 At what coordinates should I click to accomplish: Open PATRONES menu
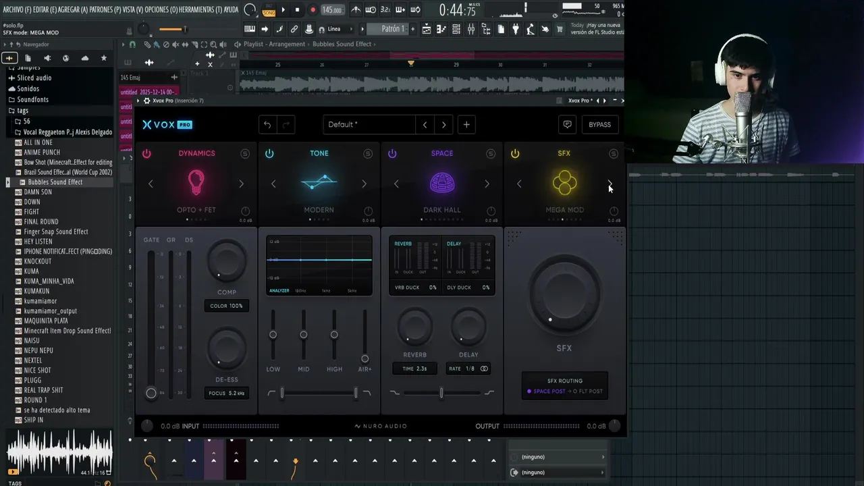[107, 9]
